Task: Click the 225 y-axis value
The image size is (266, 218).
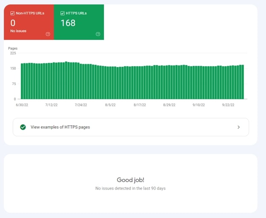Action: pyautogui.click(x=13, y=53)
